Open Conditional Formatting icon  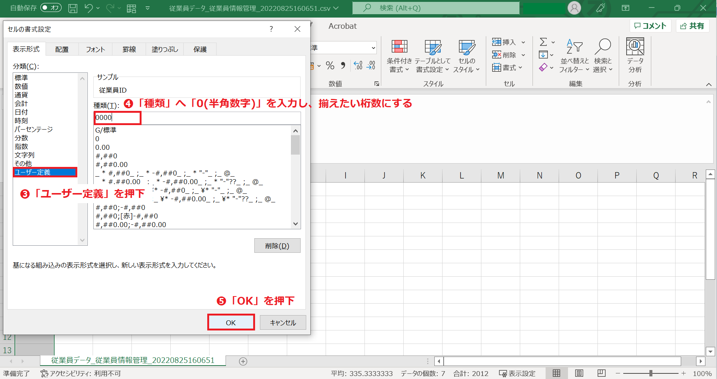pyautogui.click(x=399, y=47)
